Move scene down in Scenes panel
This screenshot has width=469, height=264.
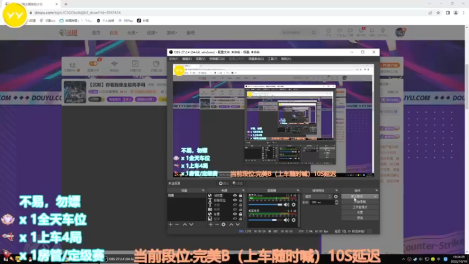(x=192, y=225)
